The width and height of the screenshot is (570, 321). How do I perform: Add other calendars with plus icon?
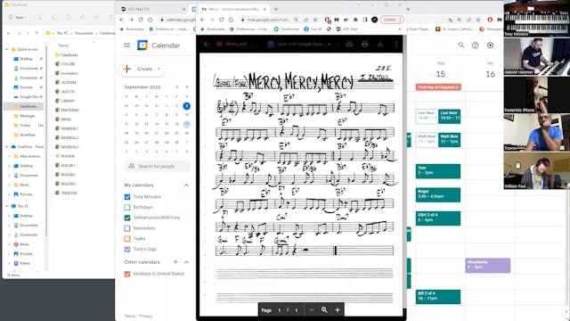(175, 261)
